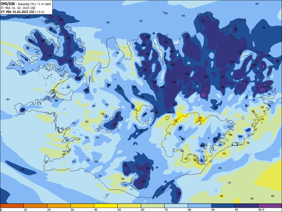Viewport: 282px width, 212px height.
Task: Click the humidity value '69' on the map
Action: (x=252, y=198)
